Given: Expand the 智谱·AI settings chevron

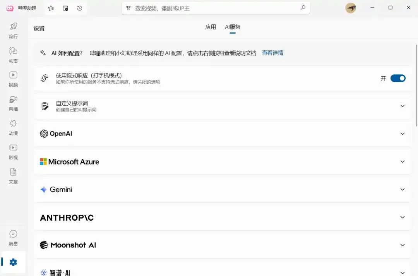Looking at the screenshot, I should [x=403, y=273].
